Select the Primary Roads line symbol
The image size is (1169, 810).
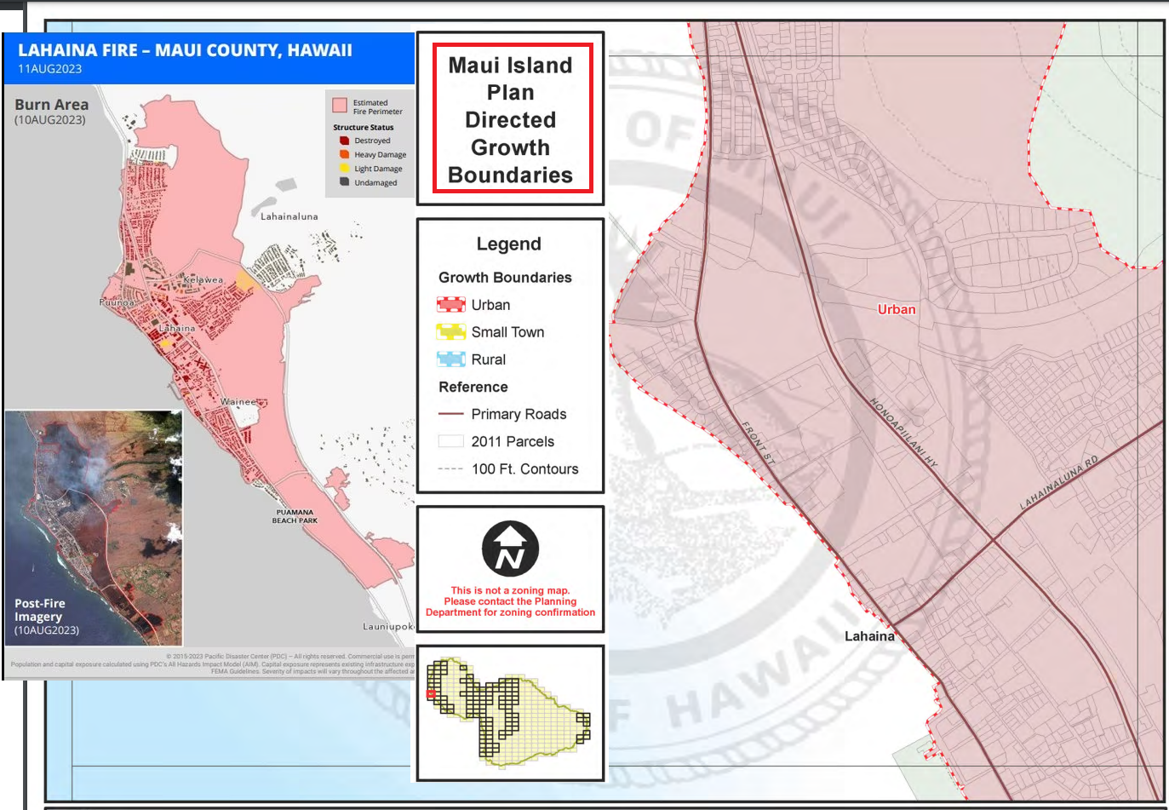pos(450,414)
